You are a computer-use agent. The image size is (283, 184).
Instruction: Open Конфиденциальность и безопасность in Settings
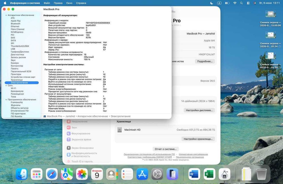(82, 155)
